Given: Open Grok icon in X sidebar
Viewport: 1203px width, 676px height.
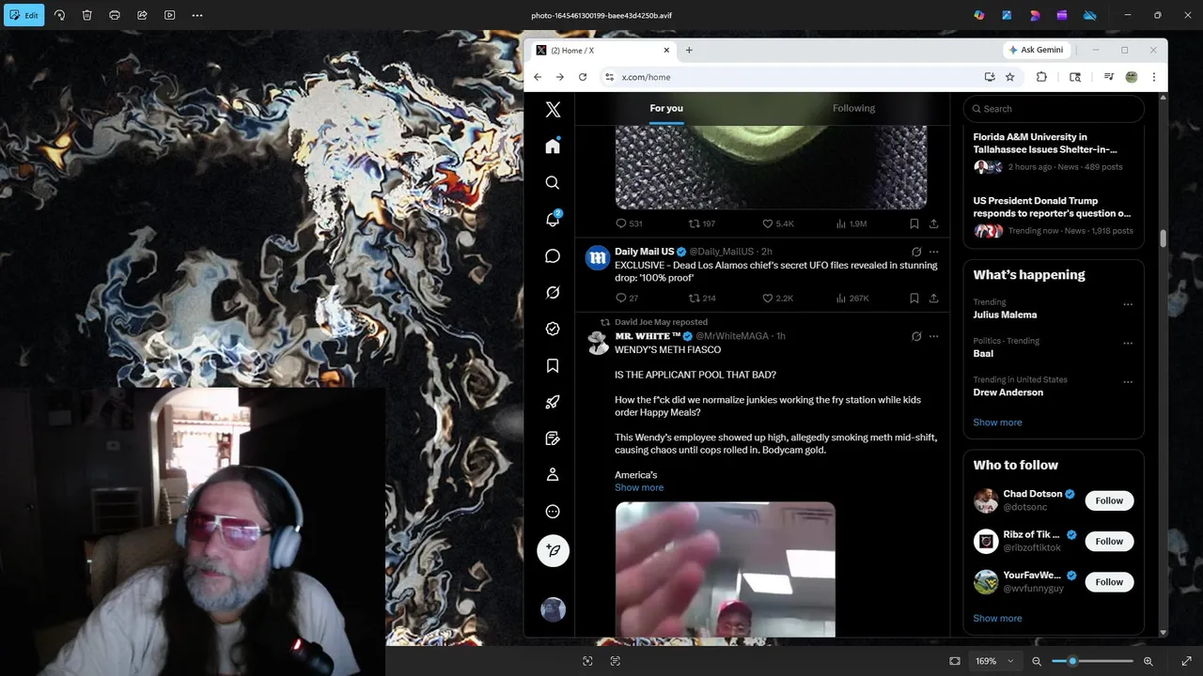Looking at the screenshot, I should 553,292.
